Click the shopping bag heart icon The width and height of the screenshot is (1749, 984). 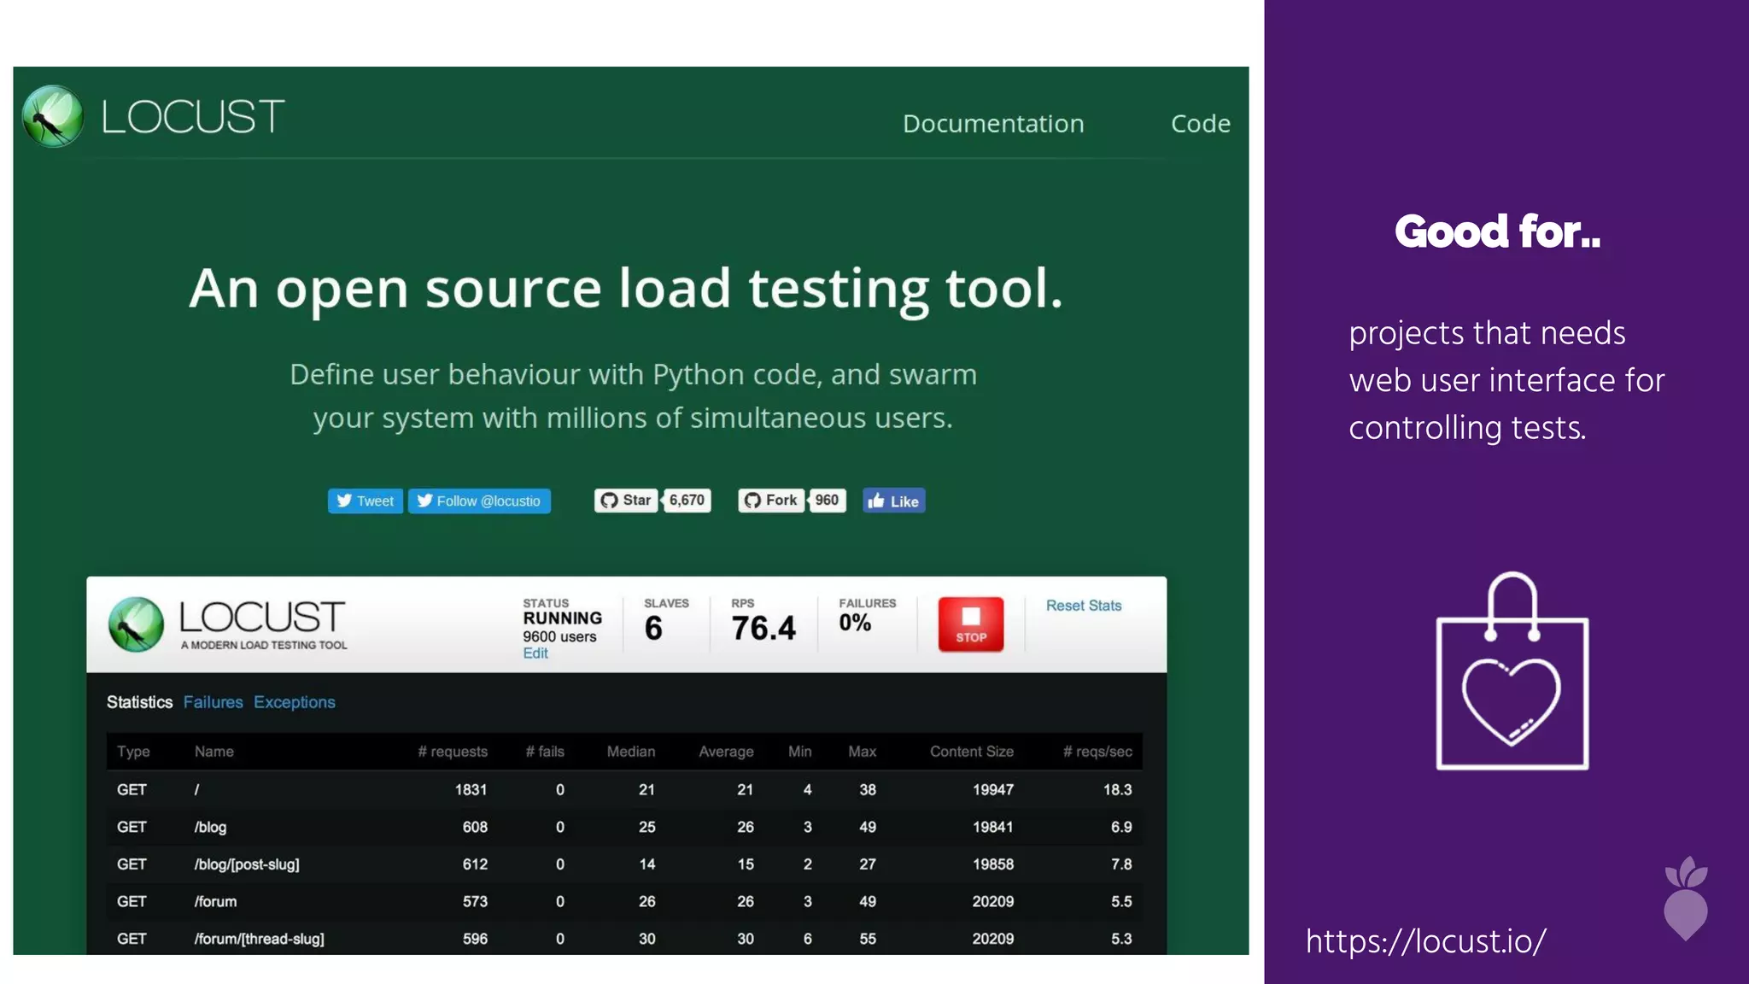[1512, 671]
